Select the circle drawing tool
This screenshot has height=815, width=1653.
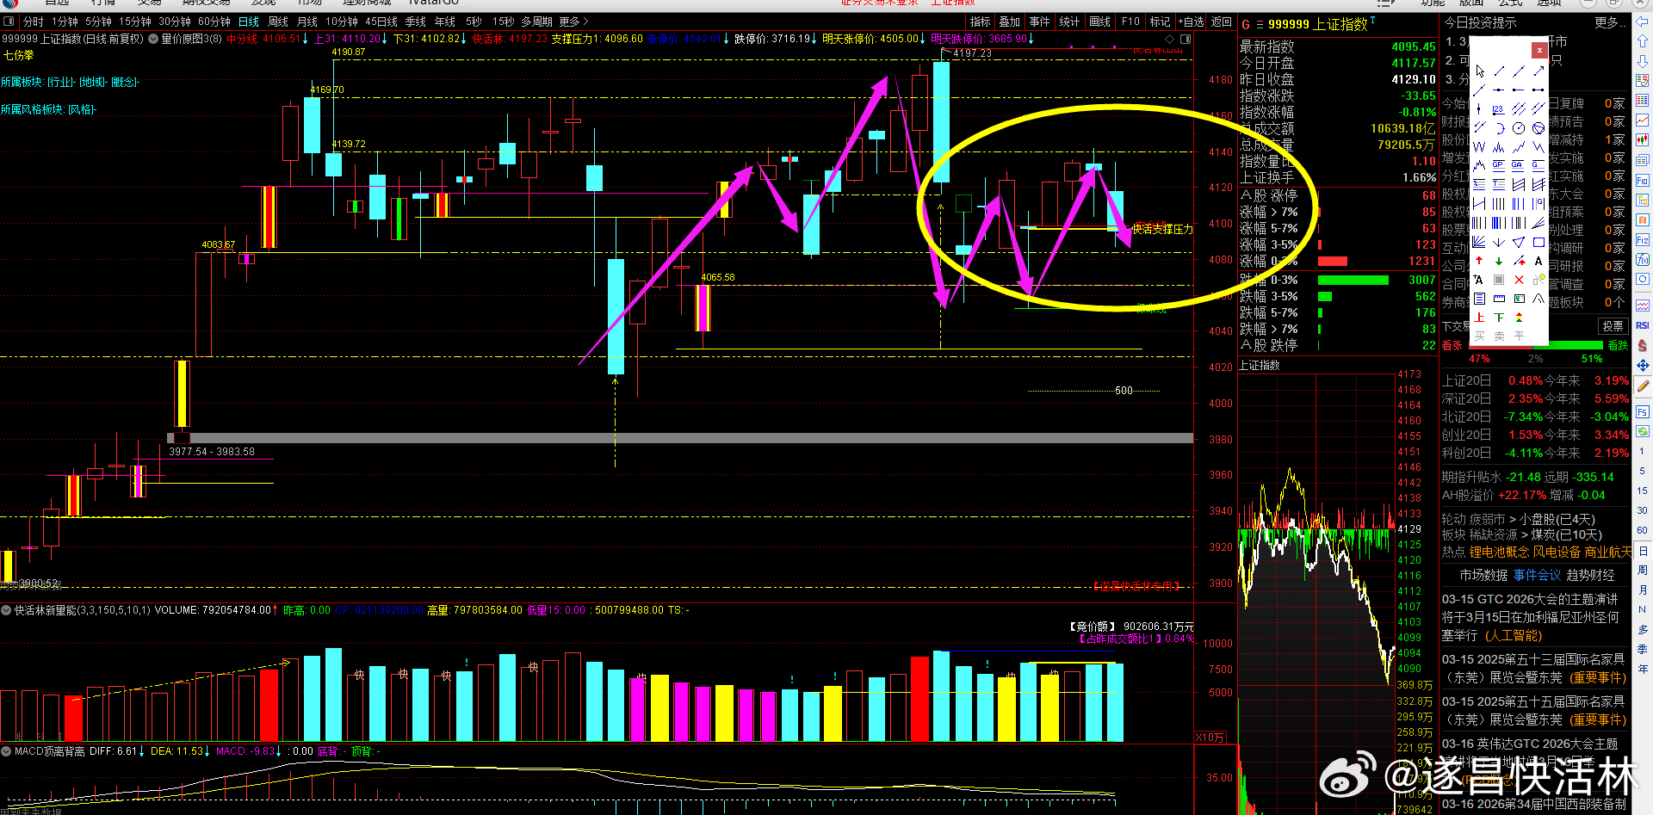pos(1519,128)
